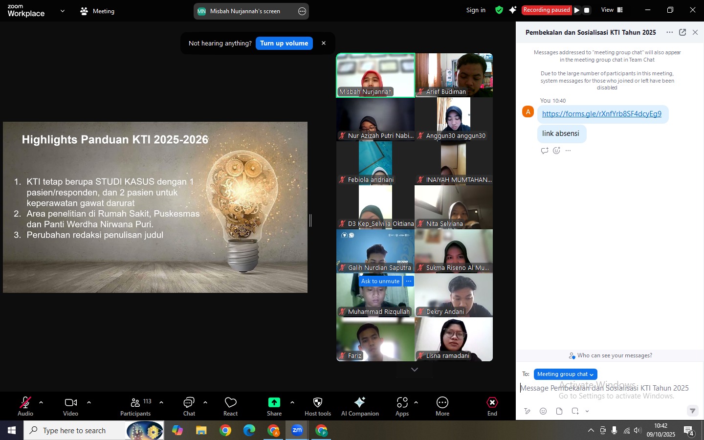
Task: Open emoji picker in chat composer
Action: (x=543, y=411)
